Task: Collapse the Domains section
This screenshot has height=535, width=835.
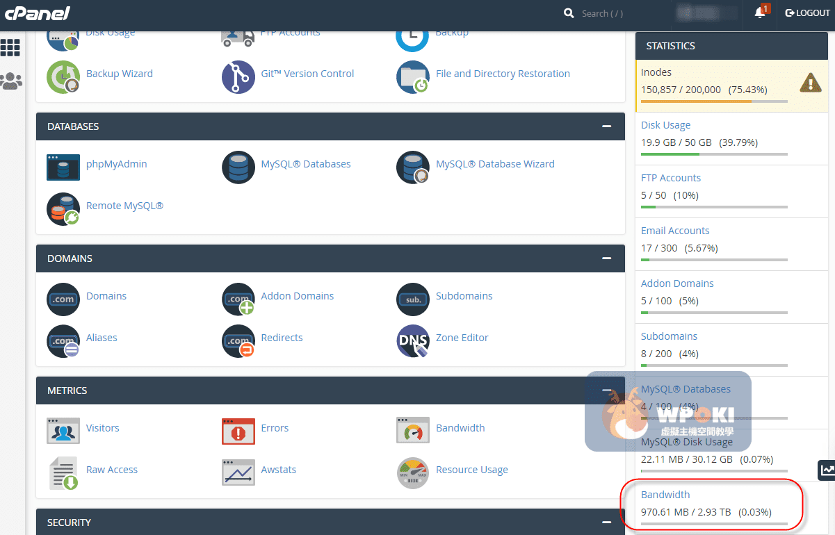Action: (x=606, y=258)
